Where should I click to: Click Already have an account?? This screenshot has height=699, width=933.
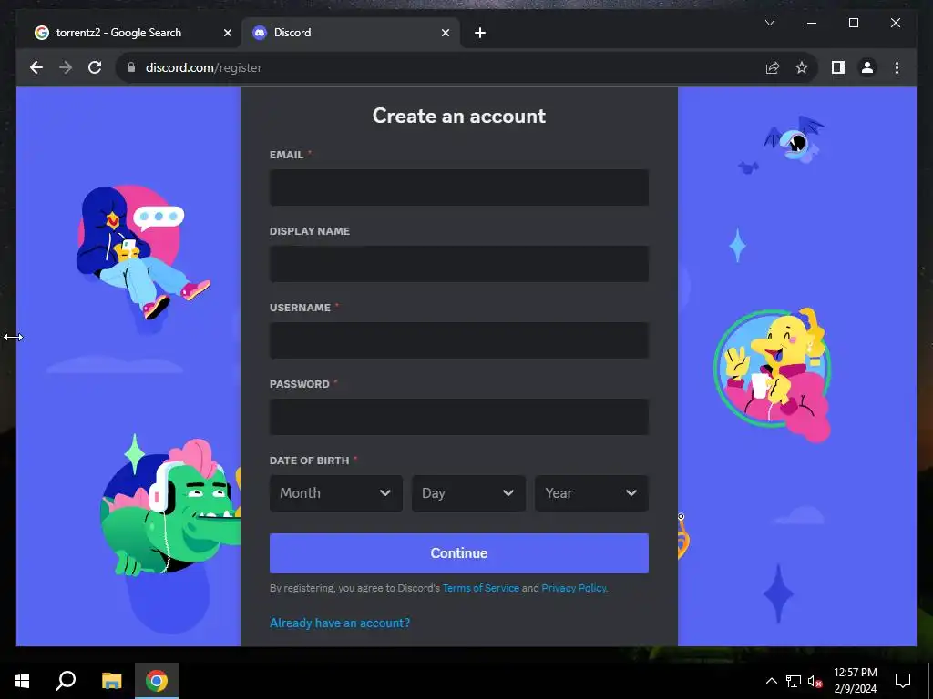coord(340,623)
